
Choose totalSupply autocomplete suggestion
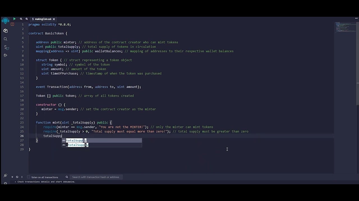(x=102, y=140)
